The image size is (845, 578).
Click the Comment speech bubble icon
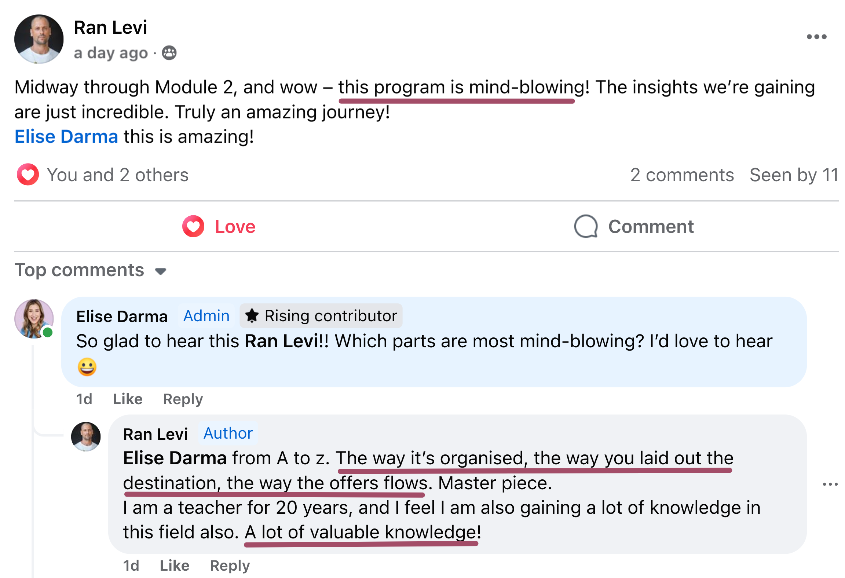[586, 226]
